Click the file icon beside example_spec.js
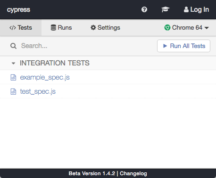The height and width of the screenshot is (178, 216). [x=13, y=77]
